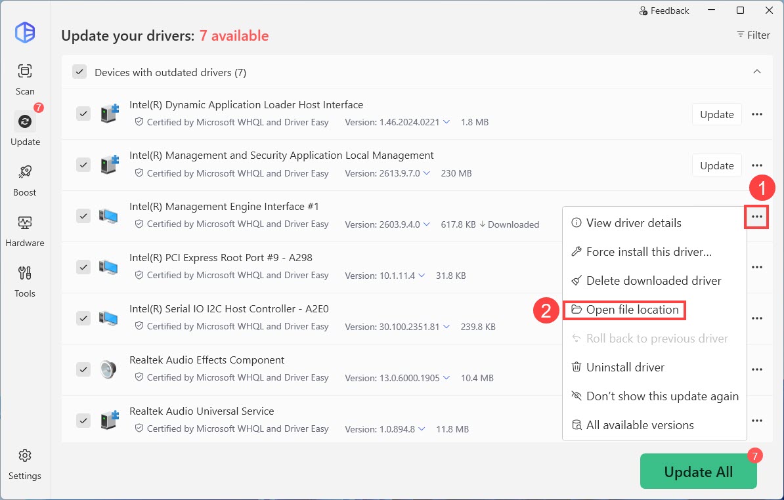
Task: Select Uninstall driver menu entry
Action: click(655, 367)
